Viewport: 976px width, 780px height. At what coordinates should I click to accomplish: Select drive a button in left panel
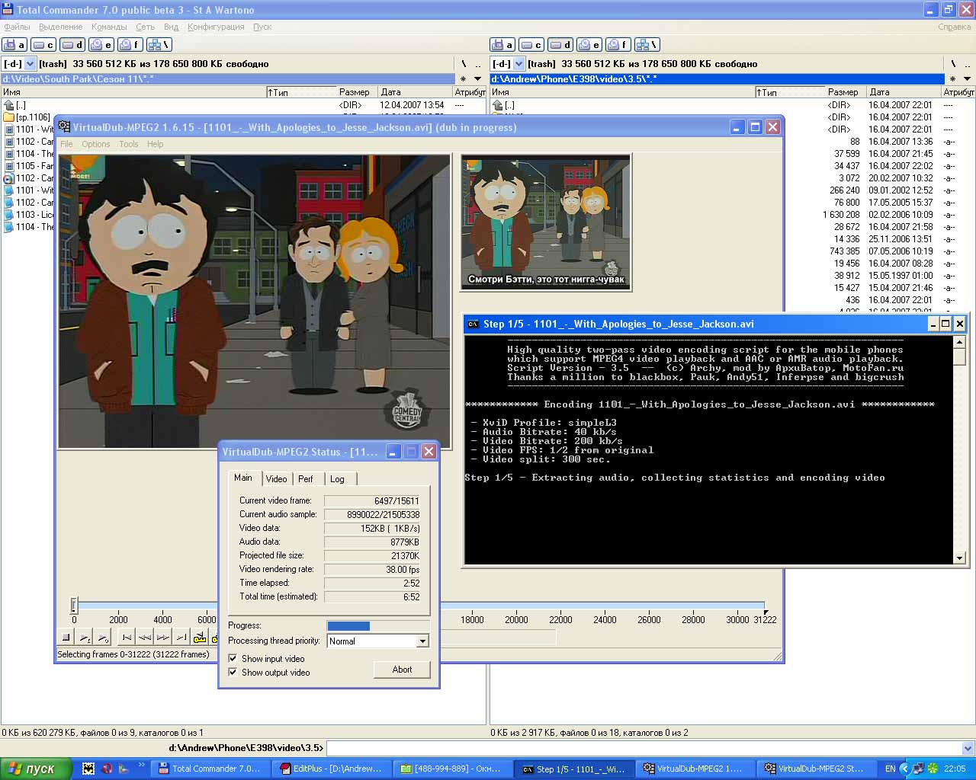14,45
